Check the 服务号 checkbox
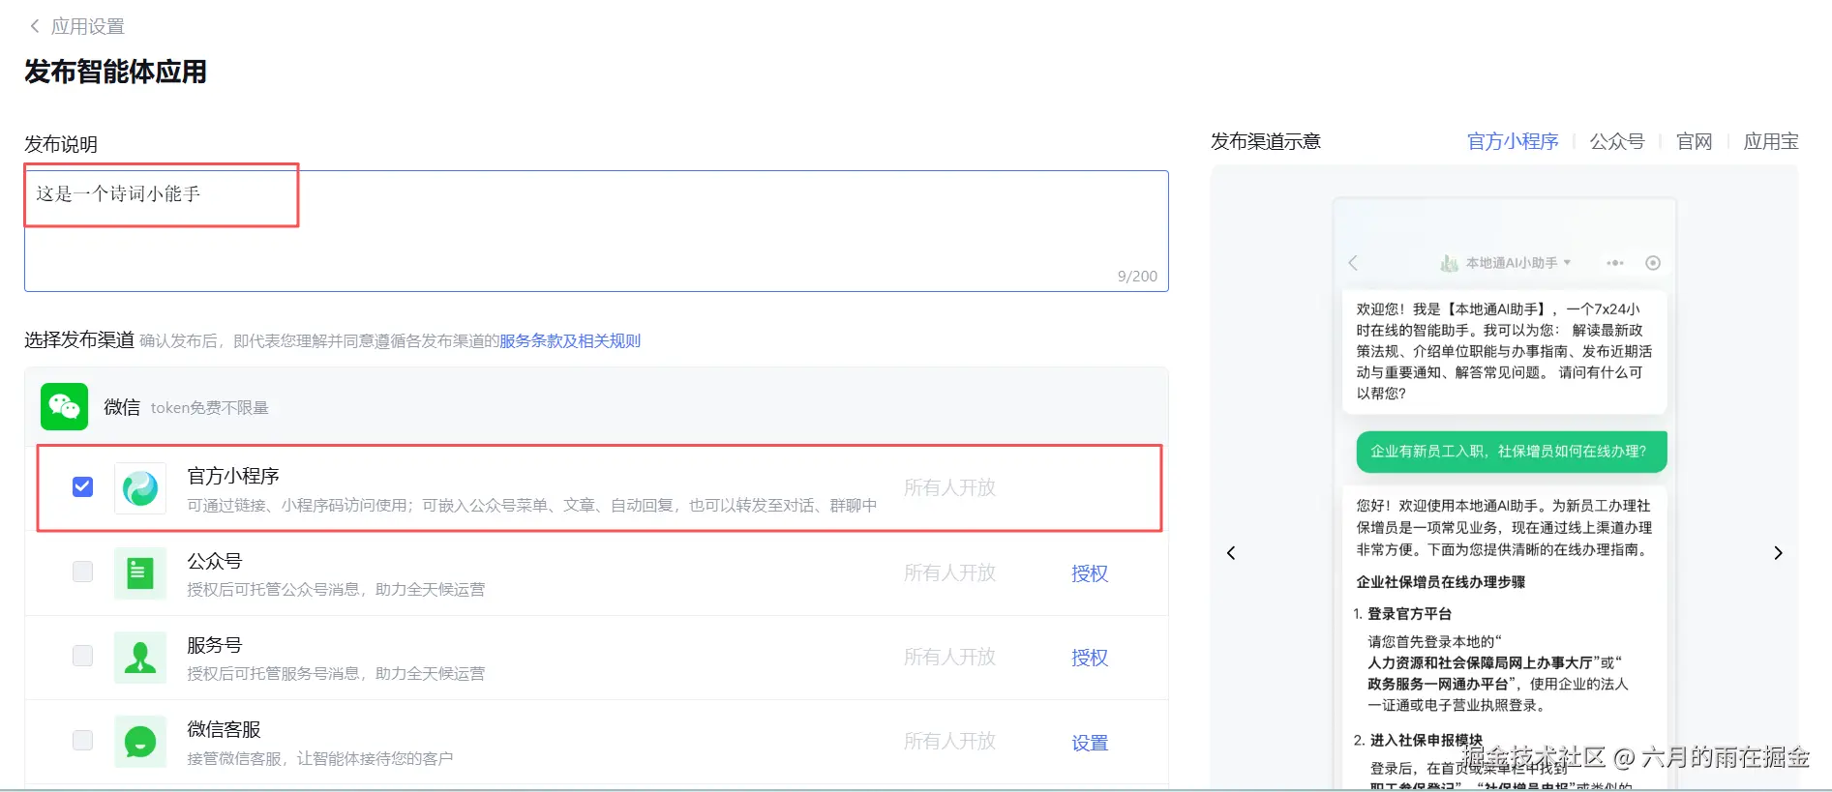 (x=83, y=656)
